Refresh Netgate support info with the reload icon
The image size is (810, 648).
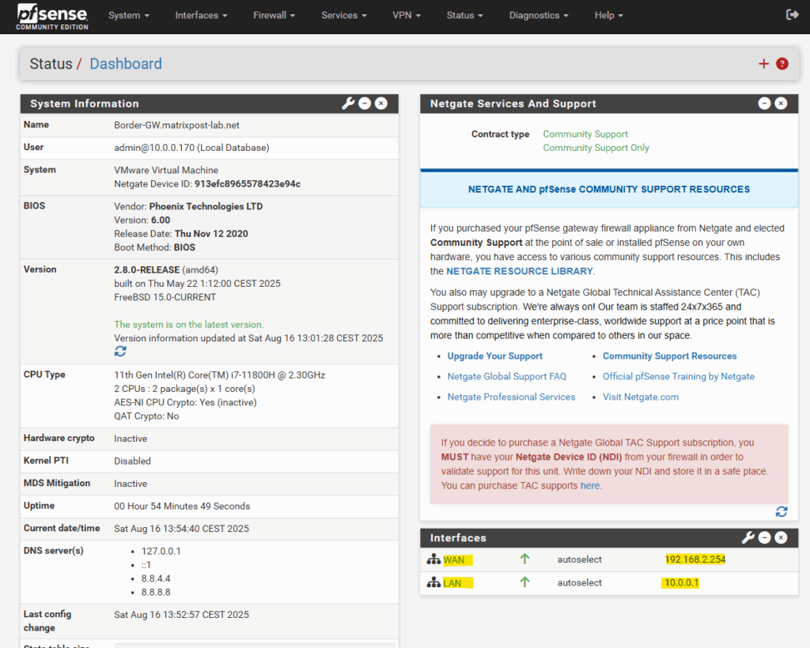(782, 511)
